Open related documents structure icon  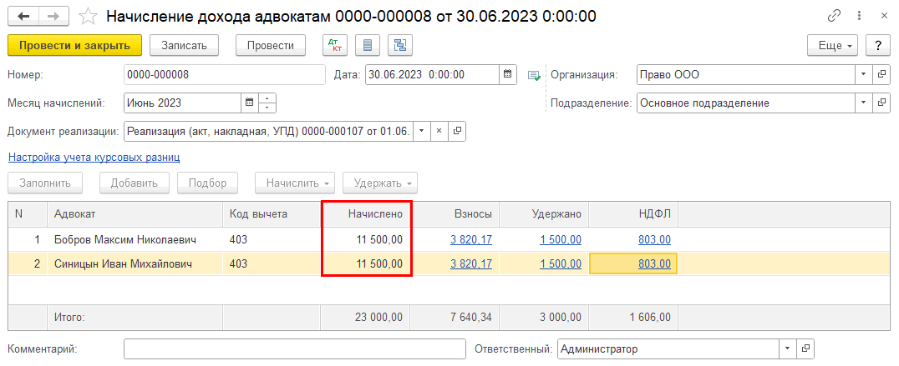coord(400,45)
